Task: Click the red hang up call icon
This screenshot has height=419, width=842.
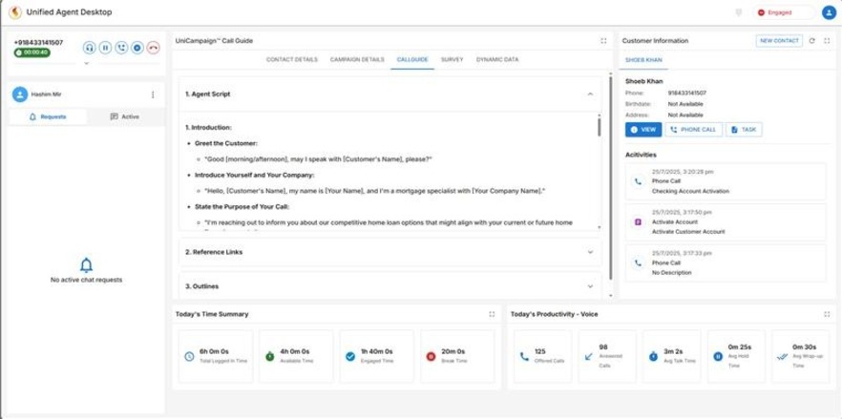Action: 152,47
